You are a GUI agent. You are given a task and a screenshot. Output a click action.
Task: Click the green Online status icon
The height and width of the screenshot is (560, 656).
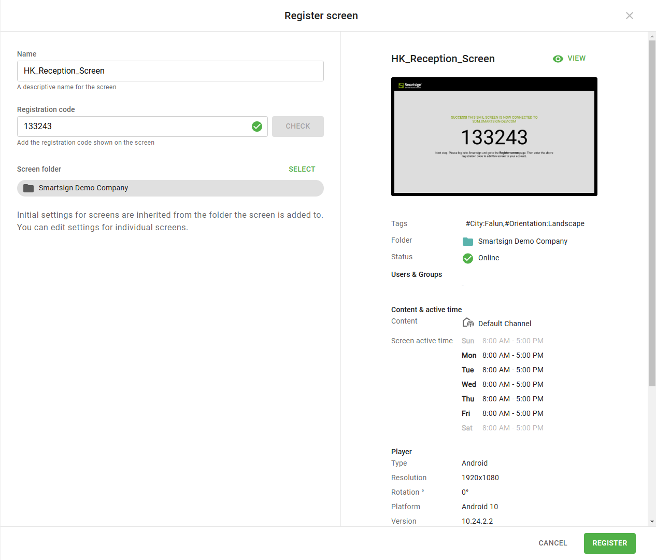tap(468, 258)
